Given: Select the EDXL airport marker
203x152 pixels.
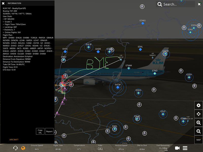Looking at the screenshot, I should (x=140, y=49).
